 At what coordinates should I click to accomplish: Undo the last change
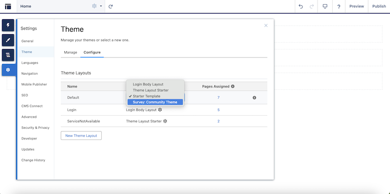click(301, 7)
